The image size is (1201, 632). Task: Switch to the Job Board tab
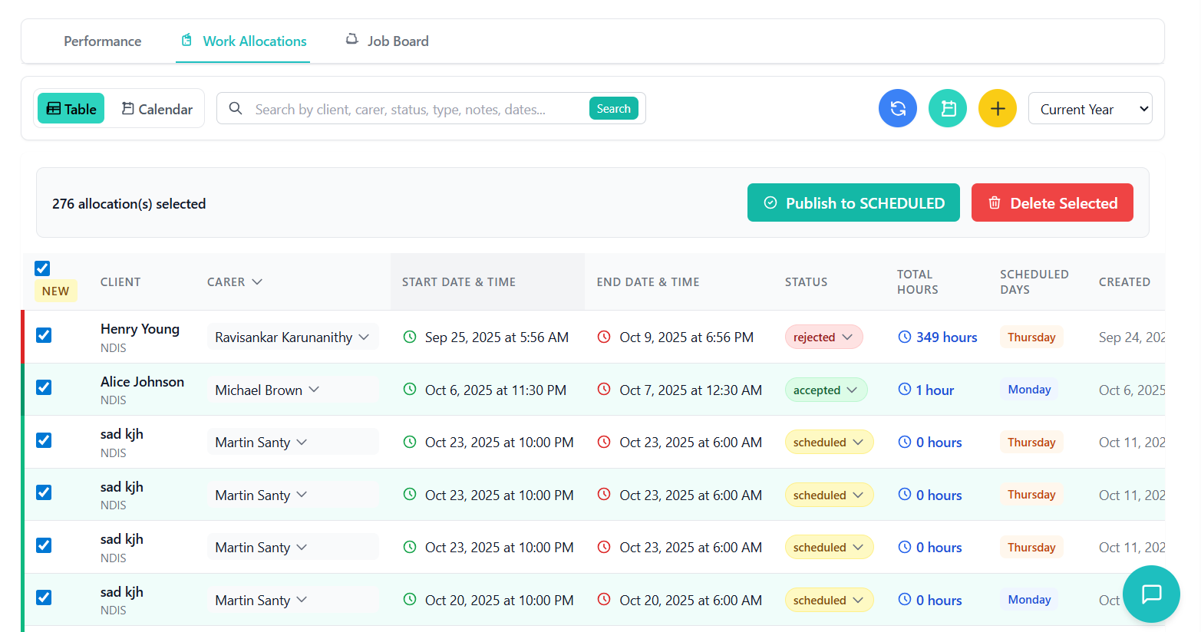(x=388, y=41)
